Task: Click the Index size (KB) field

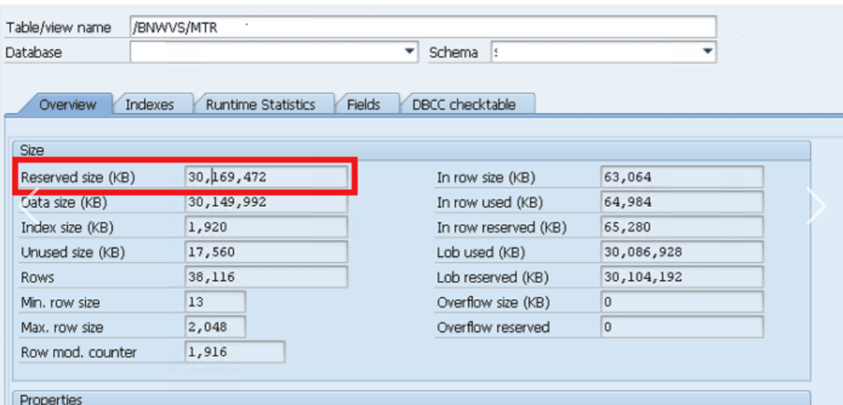Action: [x=266, y=227]
